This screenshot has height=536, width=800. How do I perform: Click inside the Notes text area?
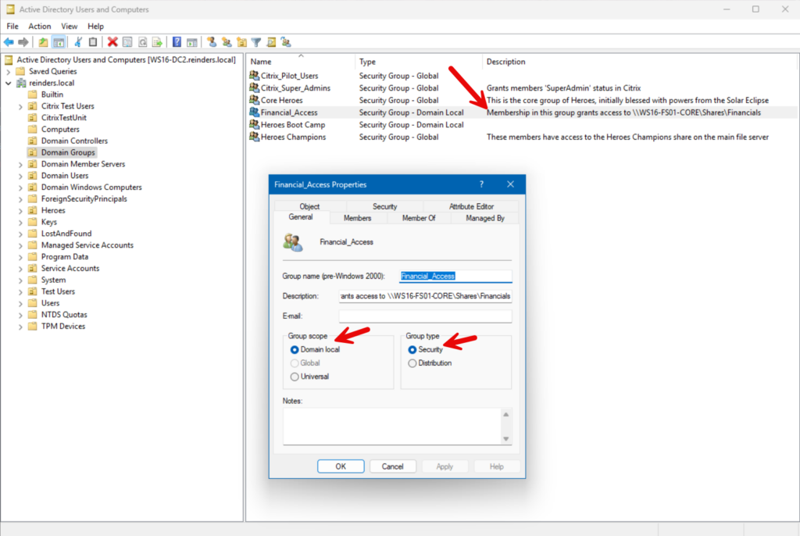(392, 426)
